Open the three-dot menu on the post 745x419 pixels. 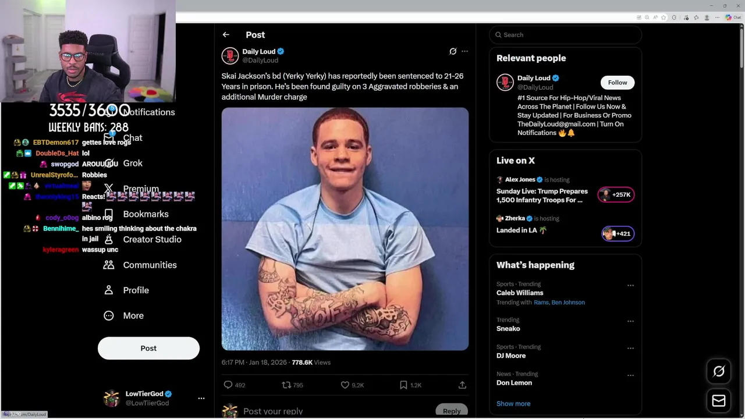coord(464,51)
